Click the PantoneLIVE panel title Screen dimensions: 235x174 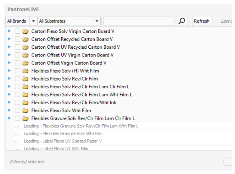tap(23, 9)
